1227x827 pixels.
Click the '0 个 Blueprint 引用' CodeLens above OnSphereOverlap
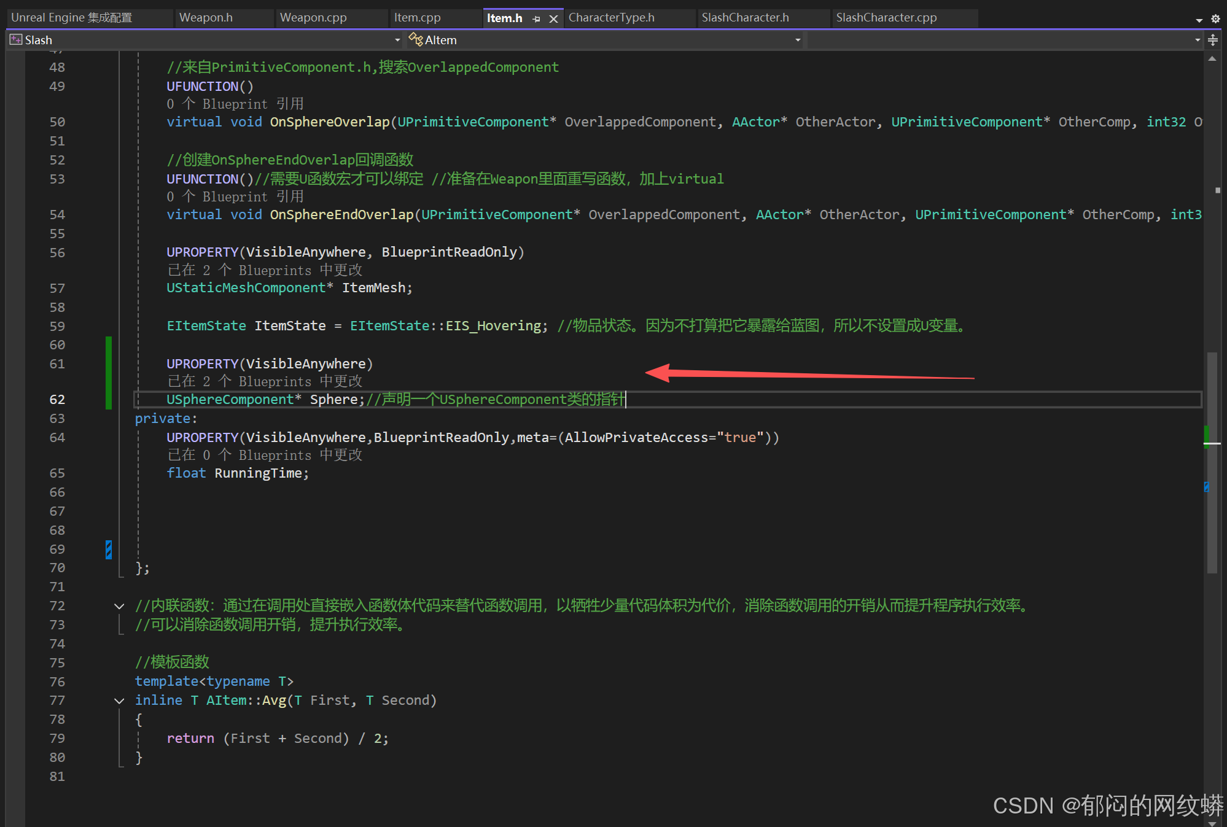pyautogui.click(x=235, y=104)
